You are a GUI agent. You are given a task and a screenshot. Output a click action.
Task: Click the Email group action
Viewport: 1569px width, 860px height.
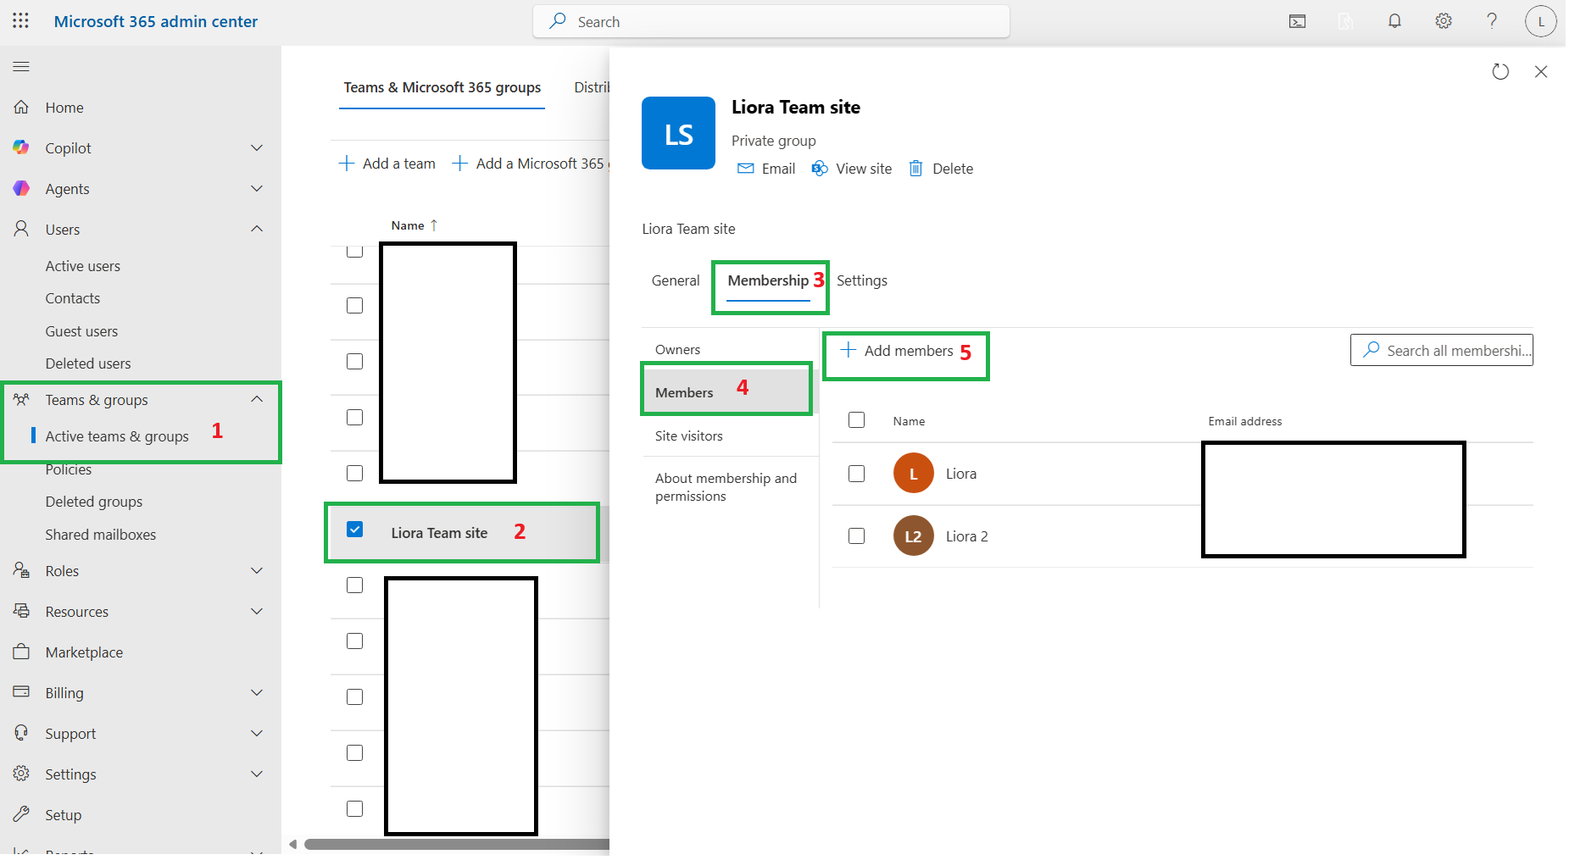pos(766,169)
